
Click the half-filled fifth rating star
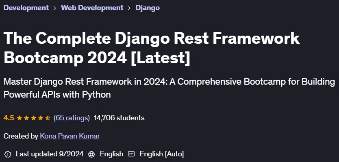point(48,118)
